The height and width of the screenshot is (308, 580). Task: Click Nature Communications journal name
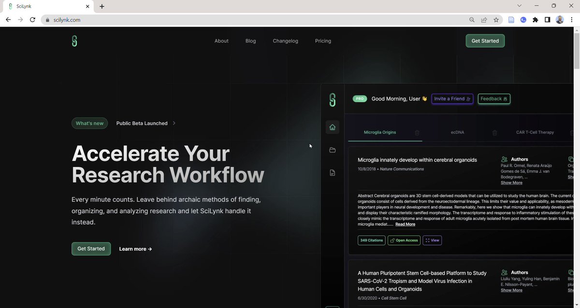(x=402, y=169)
